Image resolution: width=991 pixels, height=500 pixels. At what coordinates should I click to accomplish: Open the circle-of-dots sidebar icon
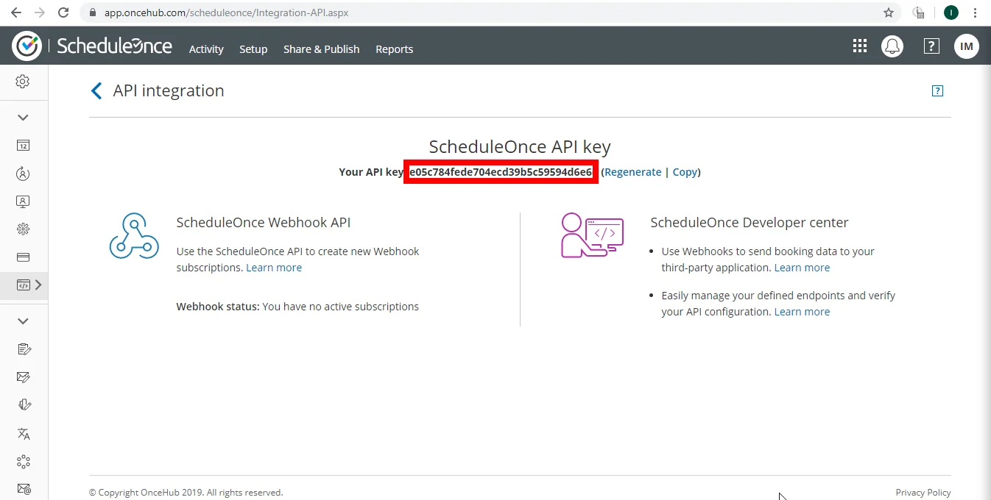click(x=23, y=461)
